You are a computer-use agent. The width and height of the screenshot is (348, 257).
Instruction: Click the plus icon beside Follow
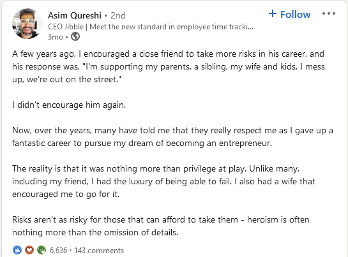273,14
